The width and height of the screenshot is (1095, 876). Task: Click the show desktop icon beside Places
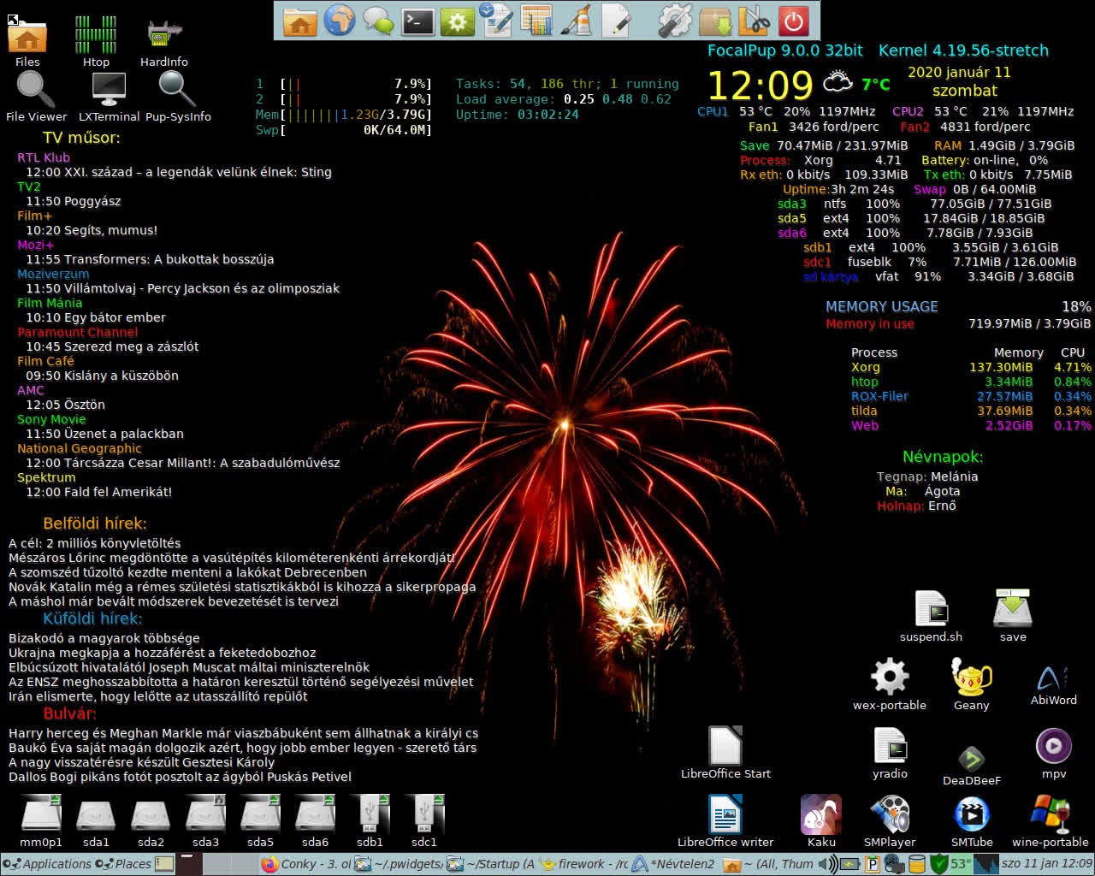[164, 864]
